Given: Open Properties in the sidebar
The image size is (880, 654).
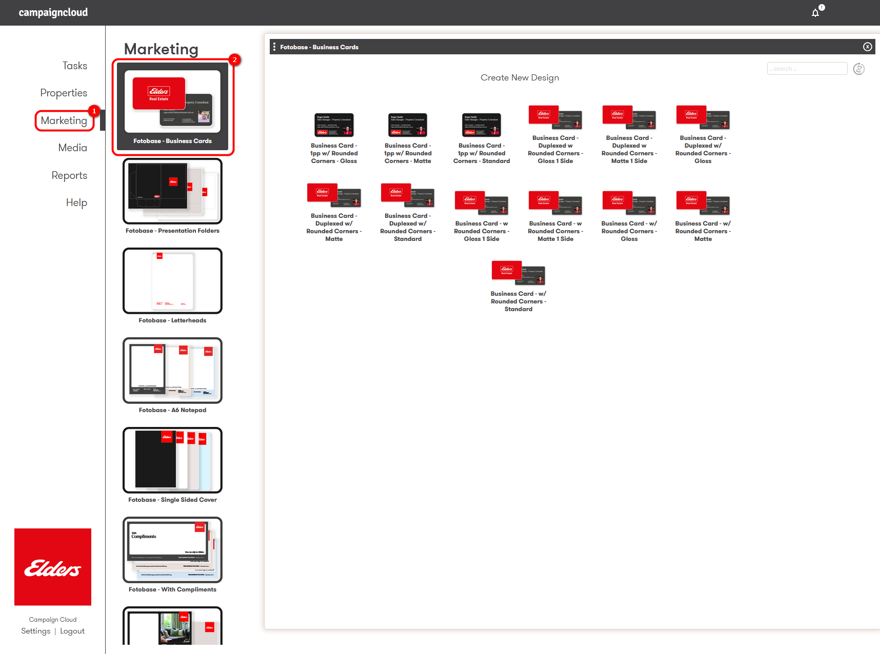Looking at the screenshot, I should tap(64, 93).
